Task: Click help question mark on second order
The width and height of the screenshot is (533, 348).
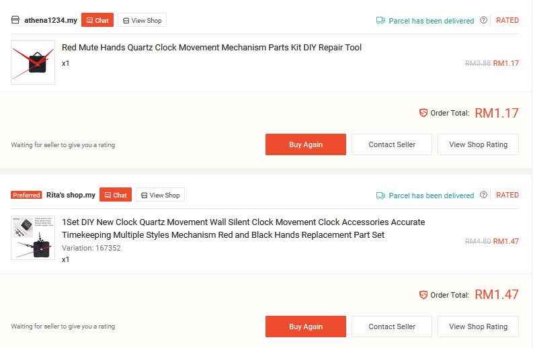Action: pos(483,195)
